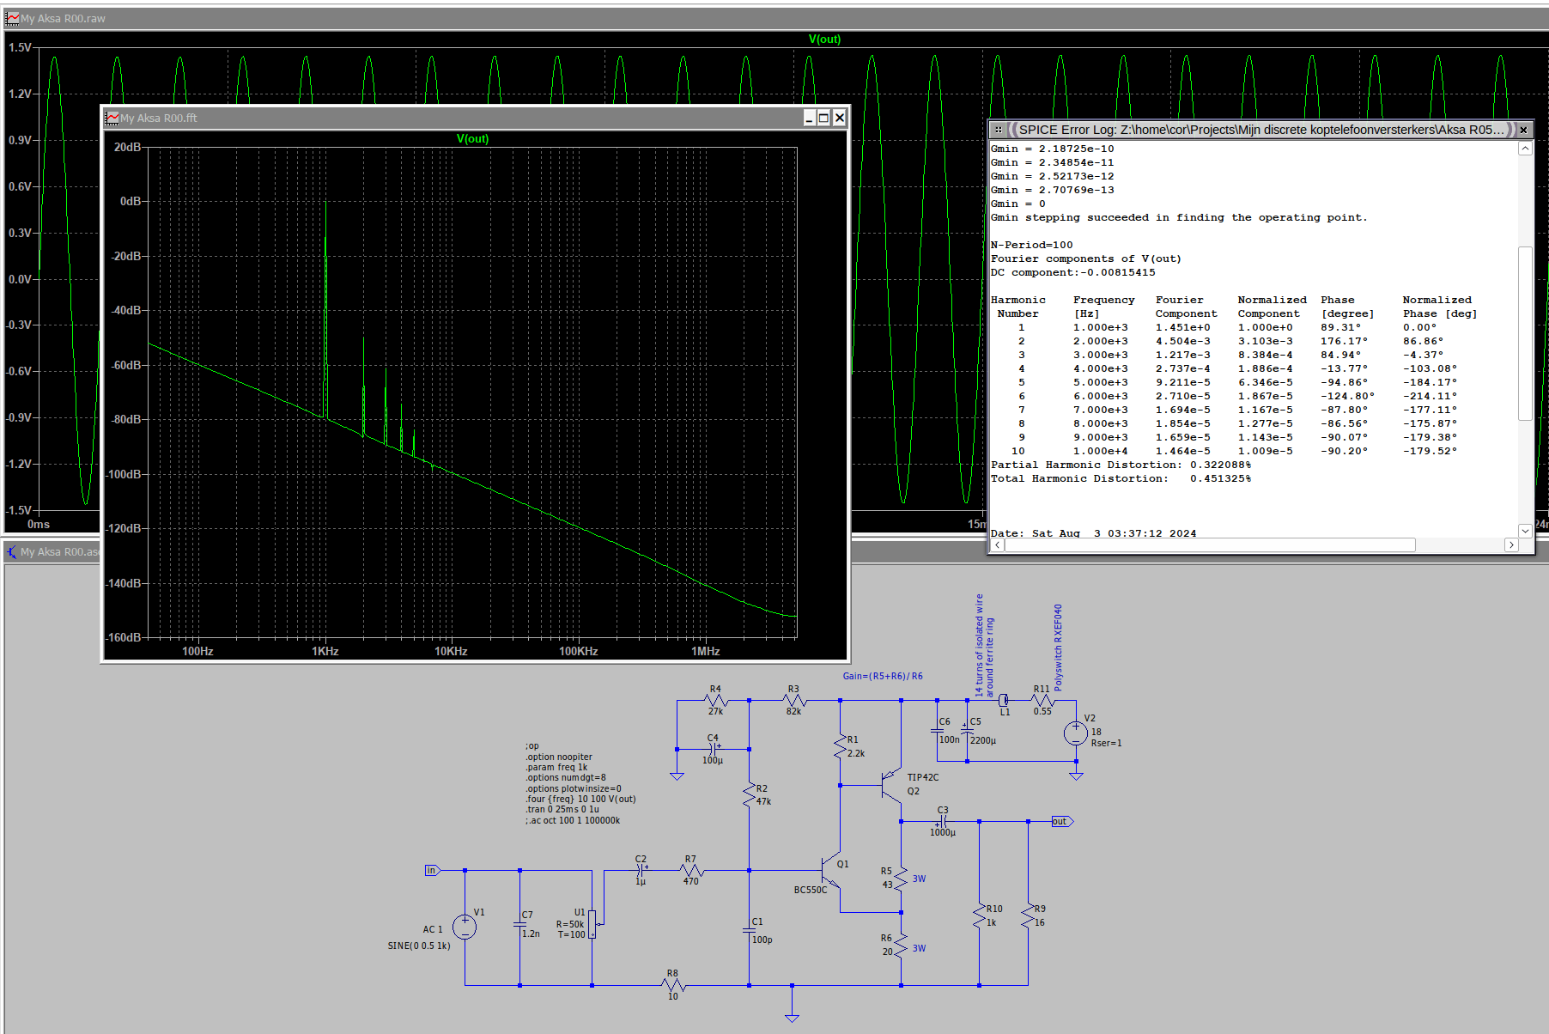Click the 1MHz label on FFT frequency axis

point(705,651)
